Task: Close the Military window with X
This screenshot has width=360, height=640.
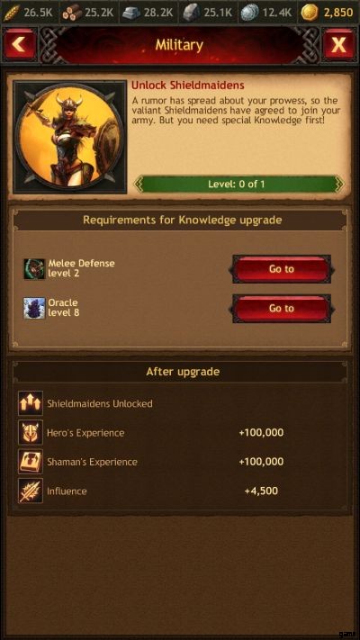Action: tap(338, 44)
